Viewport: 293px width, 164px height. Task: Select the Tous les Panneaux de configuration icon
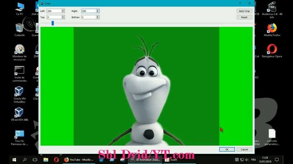[x=19, y=138]
